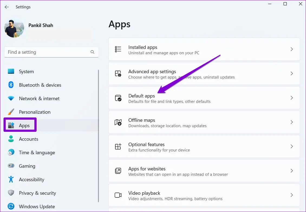Open the System settings category
Screen dimensions: 306x212
[x=26, y=72]
